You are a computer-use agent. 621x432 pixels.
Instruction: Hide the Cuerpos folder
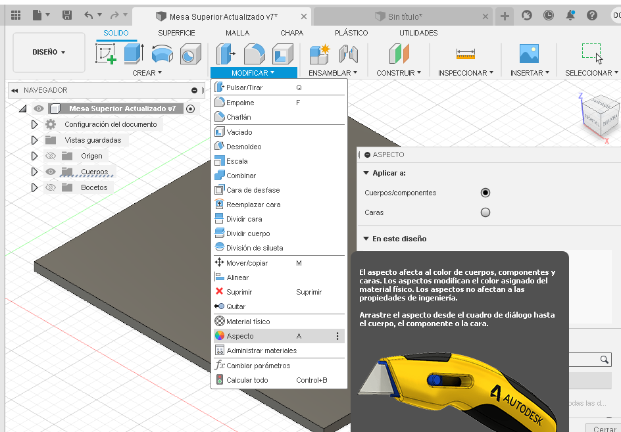click(51, 172)
